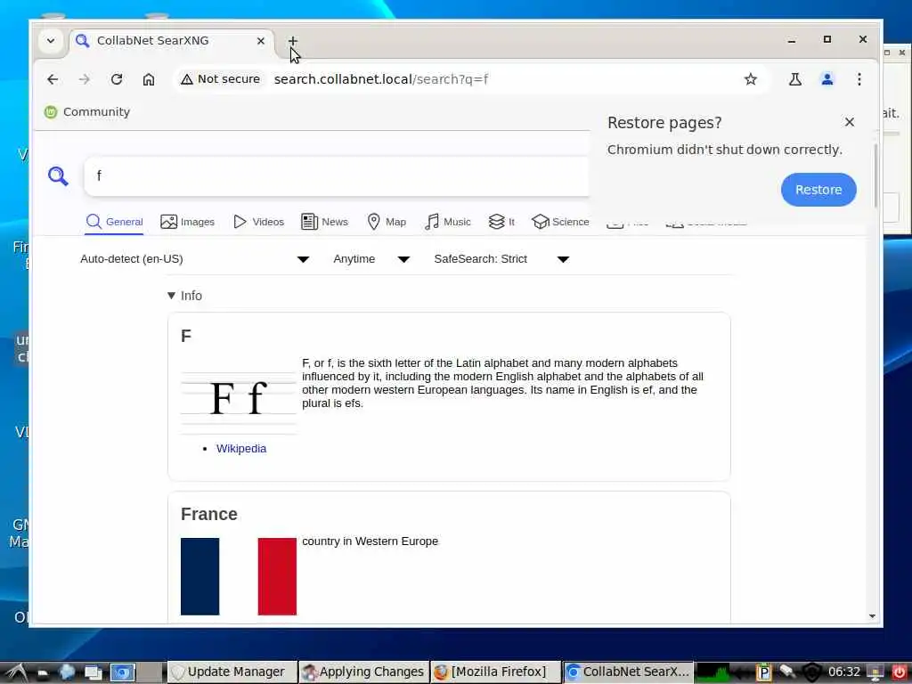Open the start menu icon on the taskbar
Viewport: 912px width, 684px height.
(x=15, y=672)
